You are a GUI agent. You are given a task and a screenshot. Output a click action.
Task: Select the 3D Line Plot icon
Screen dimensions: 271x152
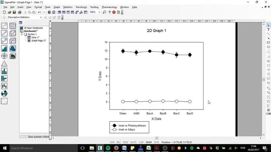pyautogui.click(x=13, y=41)
